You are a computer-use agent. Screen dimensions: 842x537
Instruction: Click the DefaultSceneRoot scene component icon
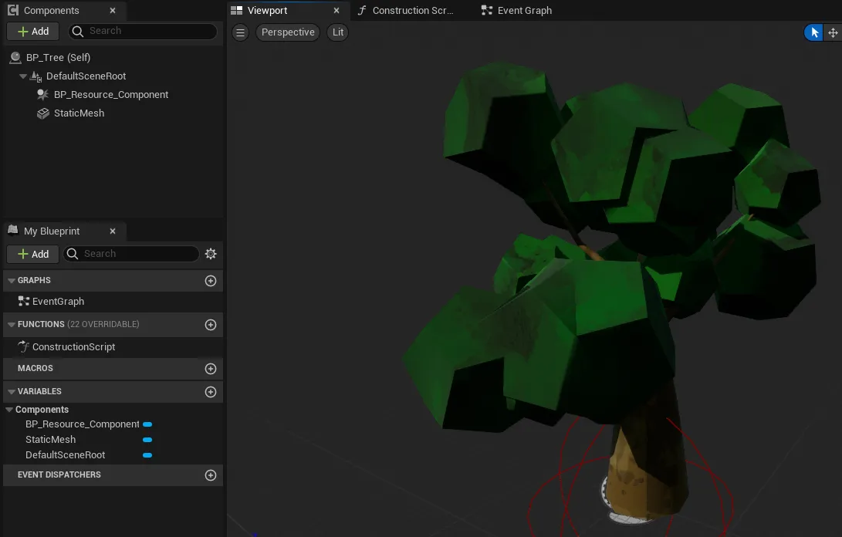pyautogui.click(x=36, y=76)
